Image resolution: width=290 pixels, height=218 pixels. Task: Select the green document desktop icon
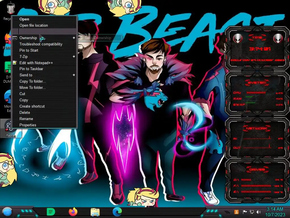coord(8,67)
